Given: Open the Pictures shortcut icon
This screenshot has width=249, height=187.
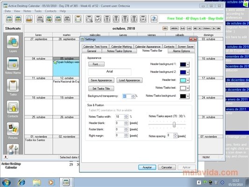Looking at the screenshot, I should [x=13, y=129].
